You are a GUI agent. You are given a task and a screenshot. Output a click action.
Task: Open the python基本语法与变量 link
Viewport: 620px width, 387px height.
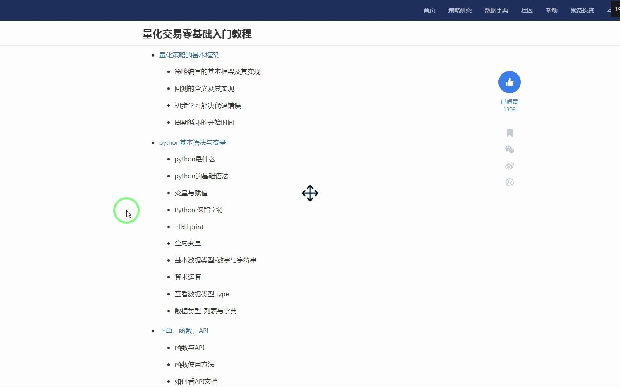193,142
